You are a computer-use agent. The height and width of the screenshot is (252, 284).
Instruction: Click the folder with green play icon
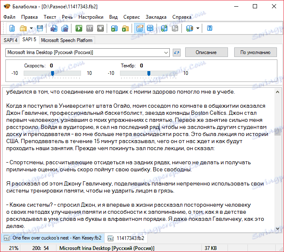tap(125, 28)
